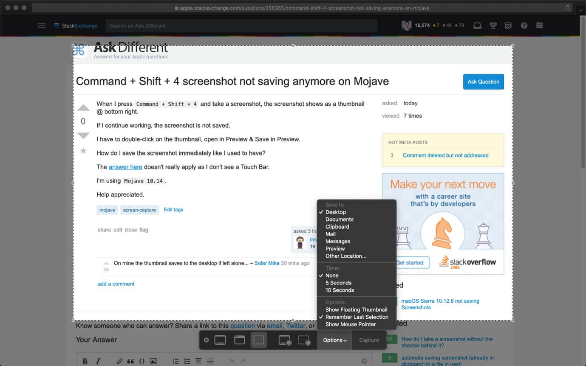The width and height of the screenshot is (586, 366).
Task: Open the Options dropdown in screenshot toolbar
Action: (x=335, y=340)
